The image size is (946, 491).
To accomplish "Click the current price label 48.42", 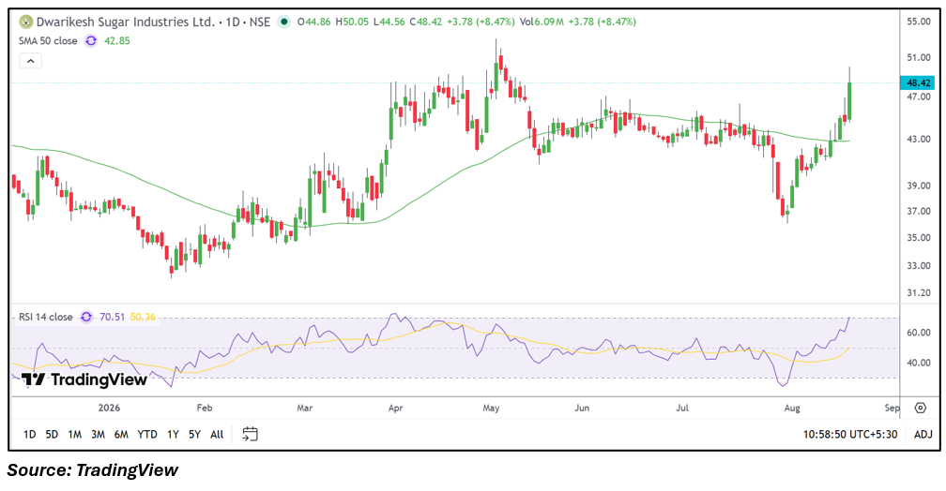I will tap(917, 83).
